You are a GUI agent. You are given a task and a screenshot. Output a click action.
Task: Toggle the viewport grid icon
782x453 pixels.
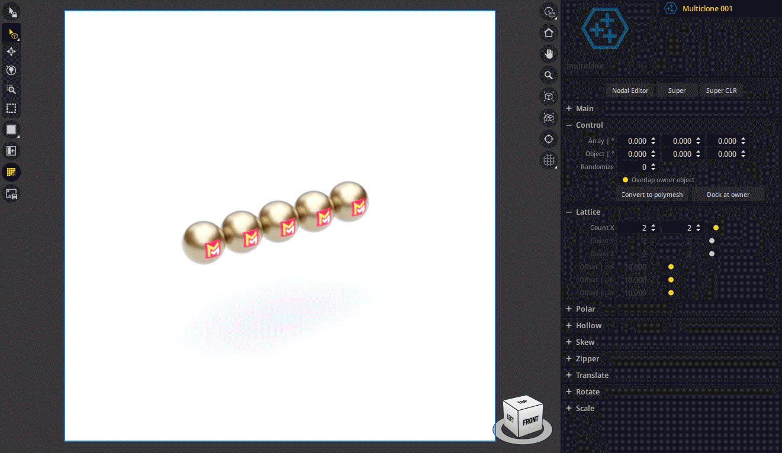[x=548, y=160]
